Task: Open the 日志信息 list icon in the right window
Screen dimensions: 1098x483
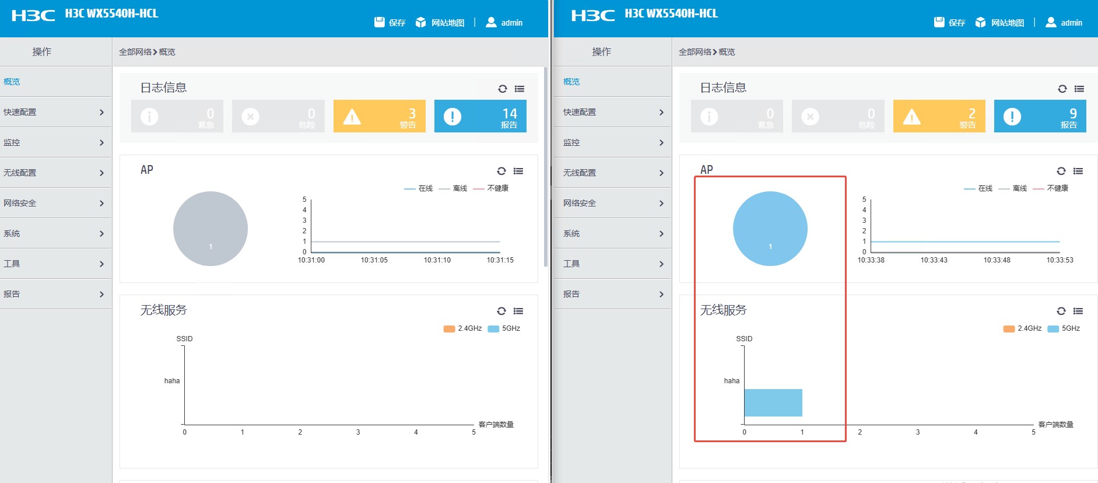Action: [1079, 89]
